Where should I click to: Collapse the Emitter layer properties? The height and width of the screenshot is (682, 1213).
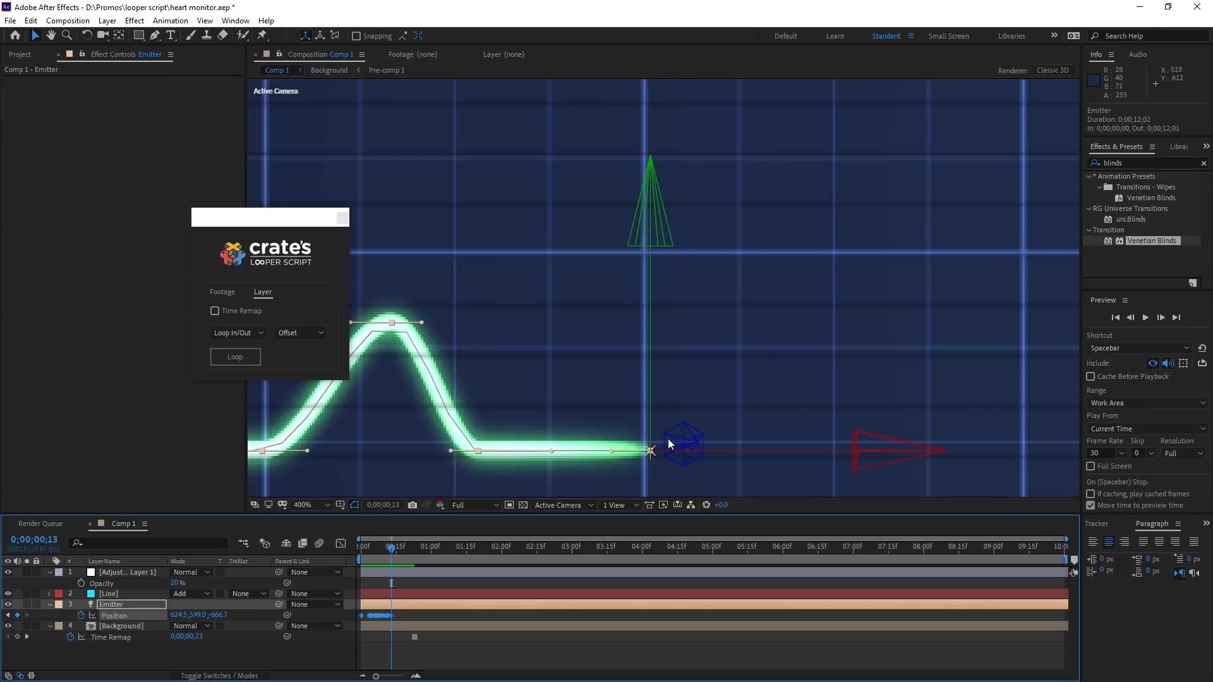tap(50, 605)
